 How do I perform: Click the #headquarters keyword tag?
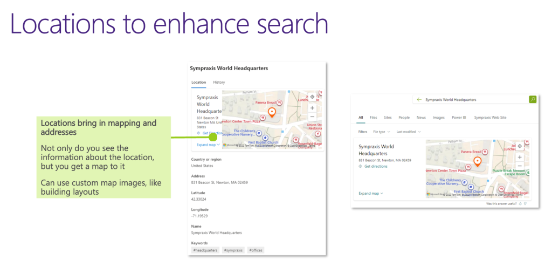[x=205, y=250]
